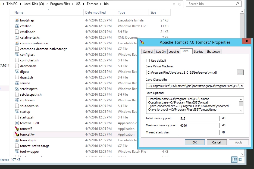Switch to large icons view layout
Viewport: 254px width, 169px height.
pos(241,159)
